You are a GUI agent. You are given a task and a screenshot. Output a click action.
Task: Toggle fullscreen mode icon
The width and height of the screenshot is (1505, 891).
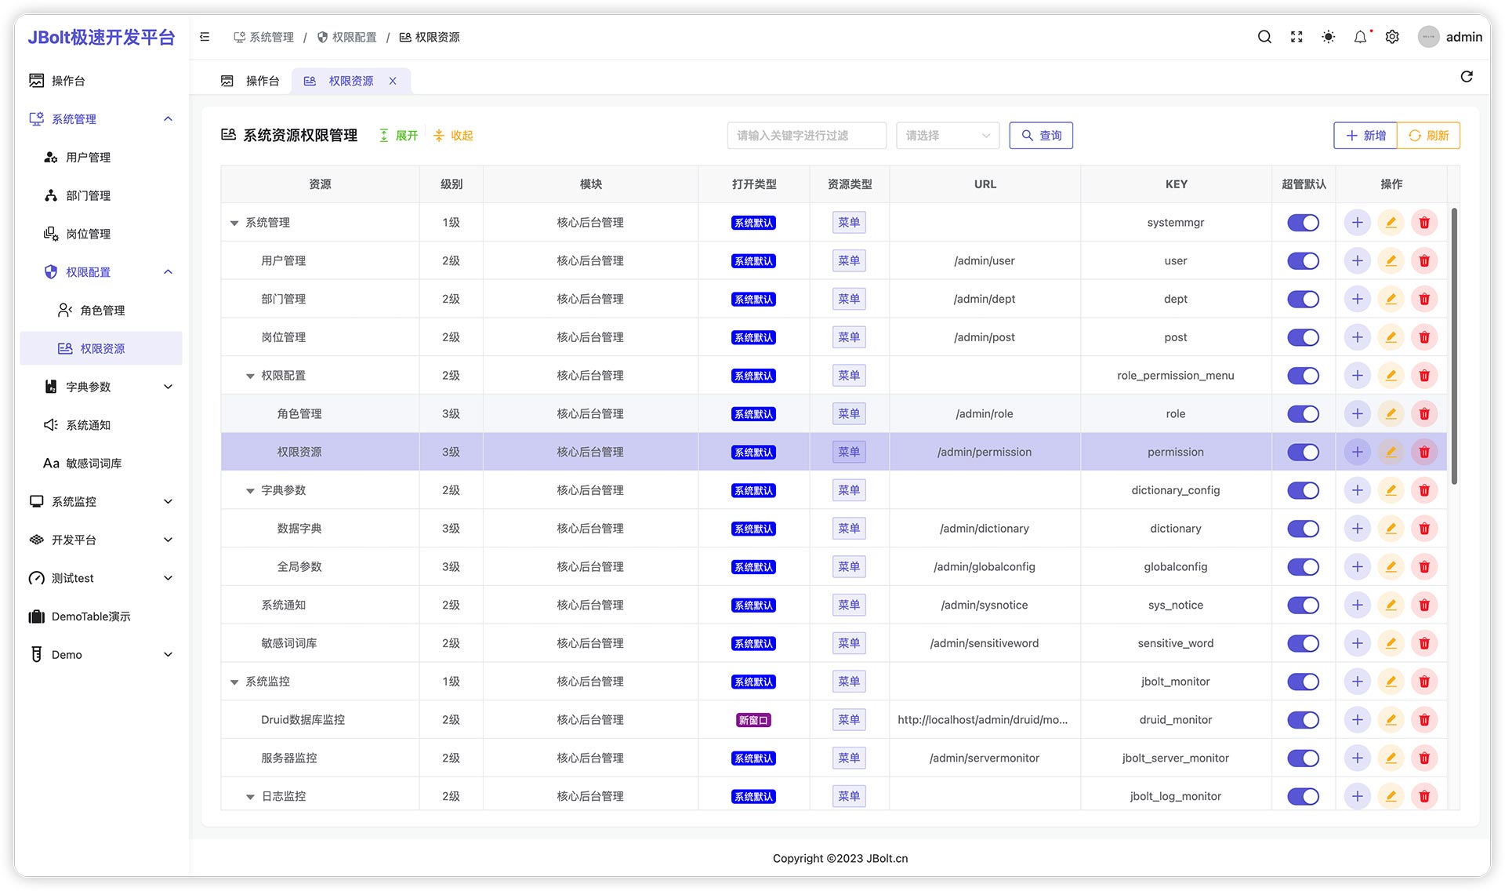pyautogui.click(x=1296, y=37)
